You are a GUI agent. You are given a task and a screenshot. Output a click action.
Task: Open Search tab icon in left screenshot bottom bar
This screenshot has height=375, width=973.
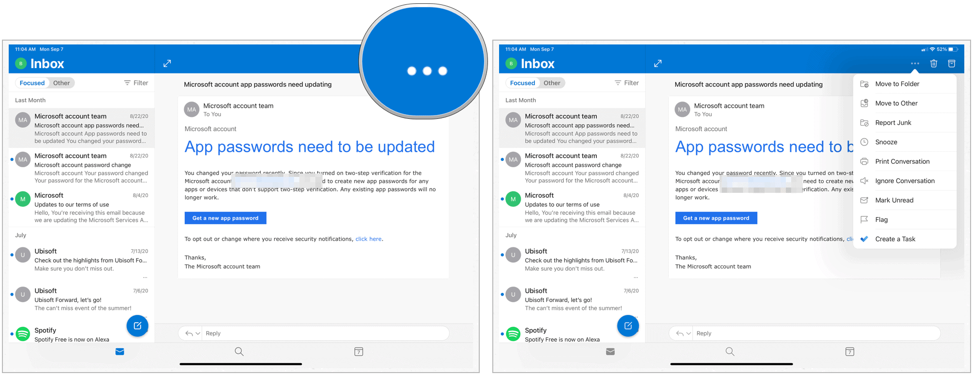[239, 352]
